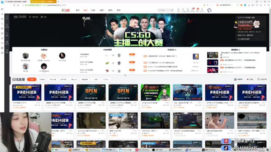Open s1mple MVP video thumbnail
271x152 pixels.
pos(213,55)
